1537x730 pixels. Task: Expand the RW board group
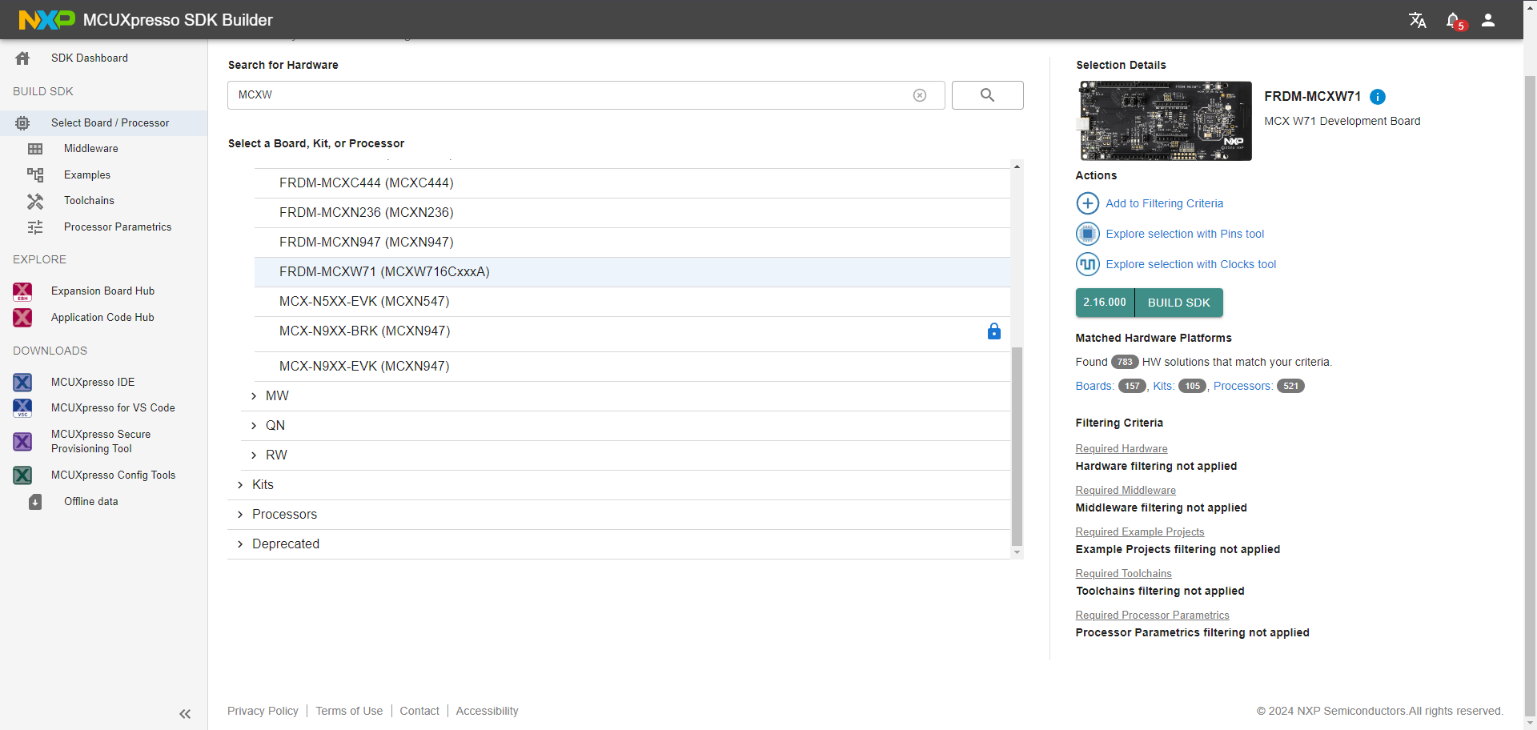click(254, 455)
